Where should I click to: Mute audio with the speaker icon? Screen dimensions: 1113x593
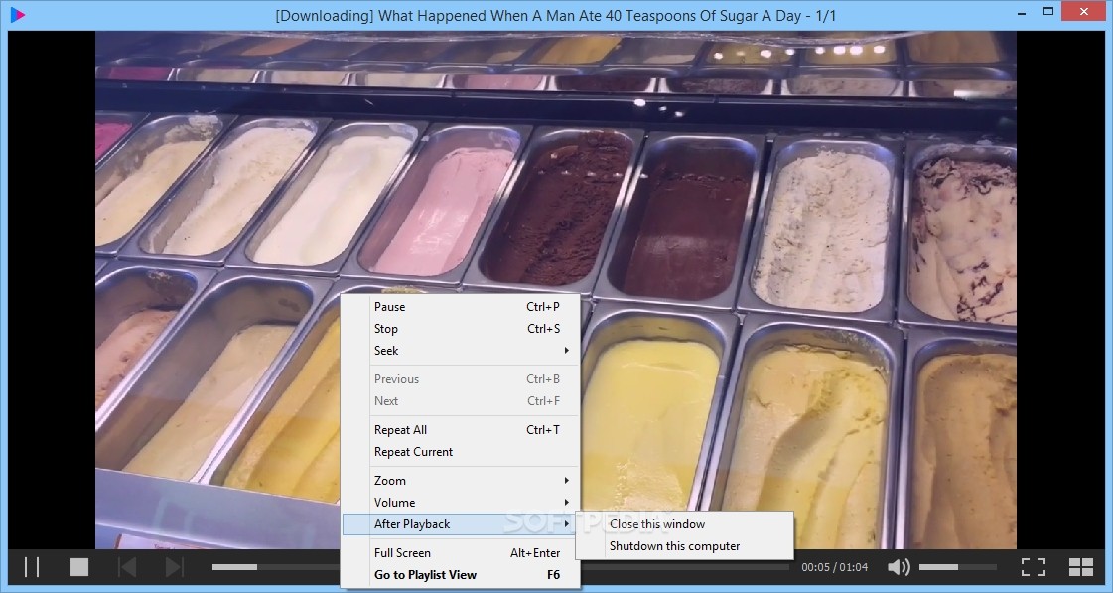[x=899, y=567]
